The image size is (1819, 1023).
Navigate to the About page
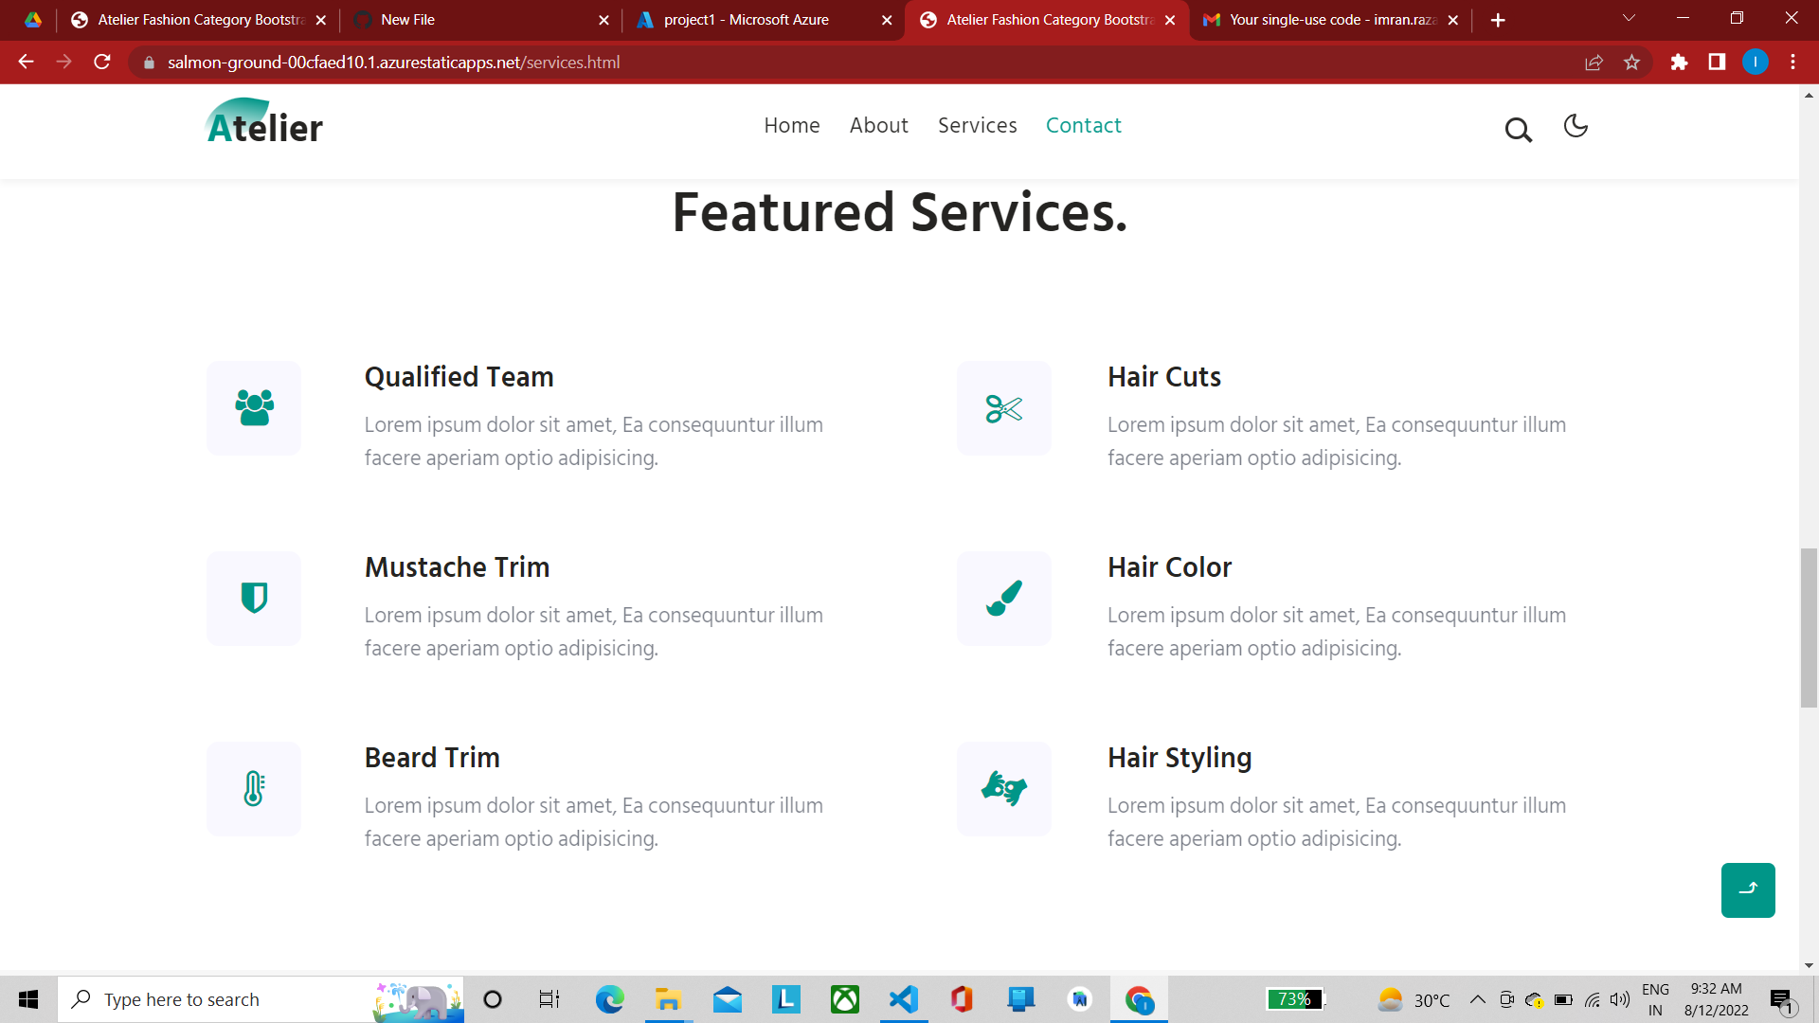point(878,125)
